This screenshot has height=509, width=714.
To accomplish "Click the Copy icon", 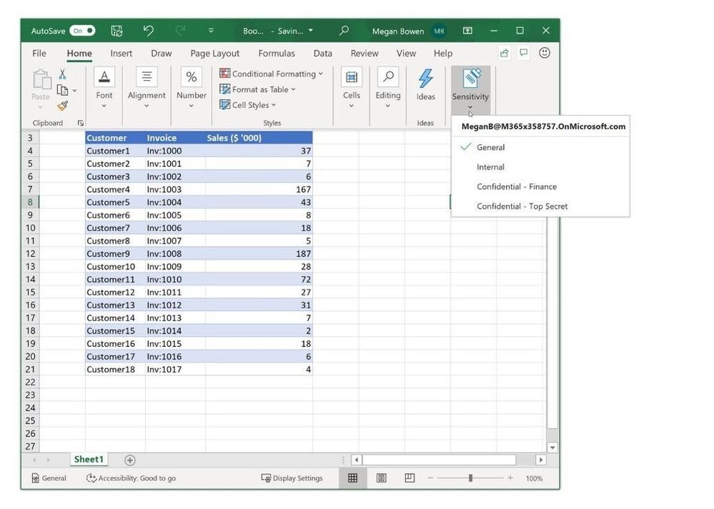I will (62, 90).
